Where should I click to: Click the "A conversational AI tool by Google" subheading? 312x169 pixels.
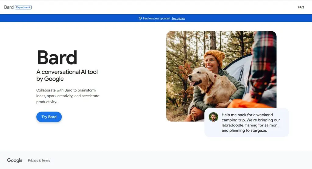[x=67, y=75]
